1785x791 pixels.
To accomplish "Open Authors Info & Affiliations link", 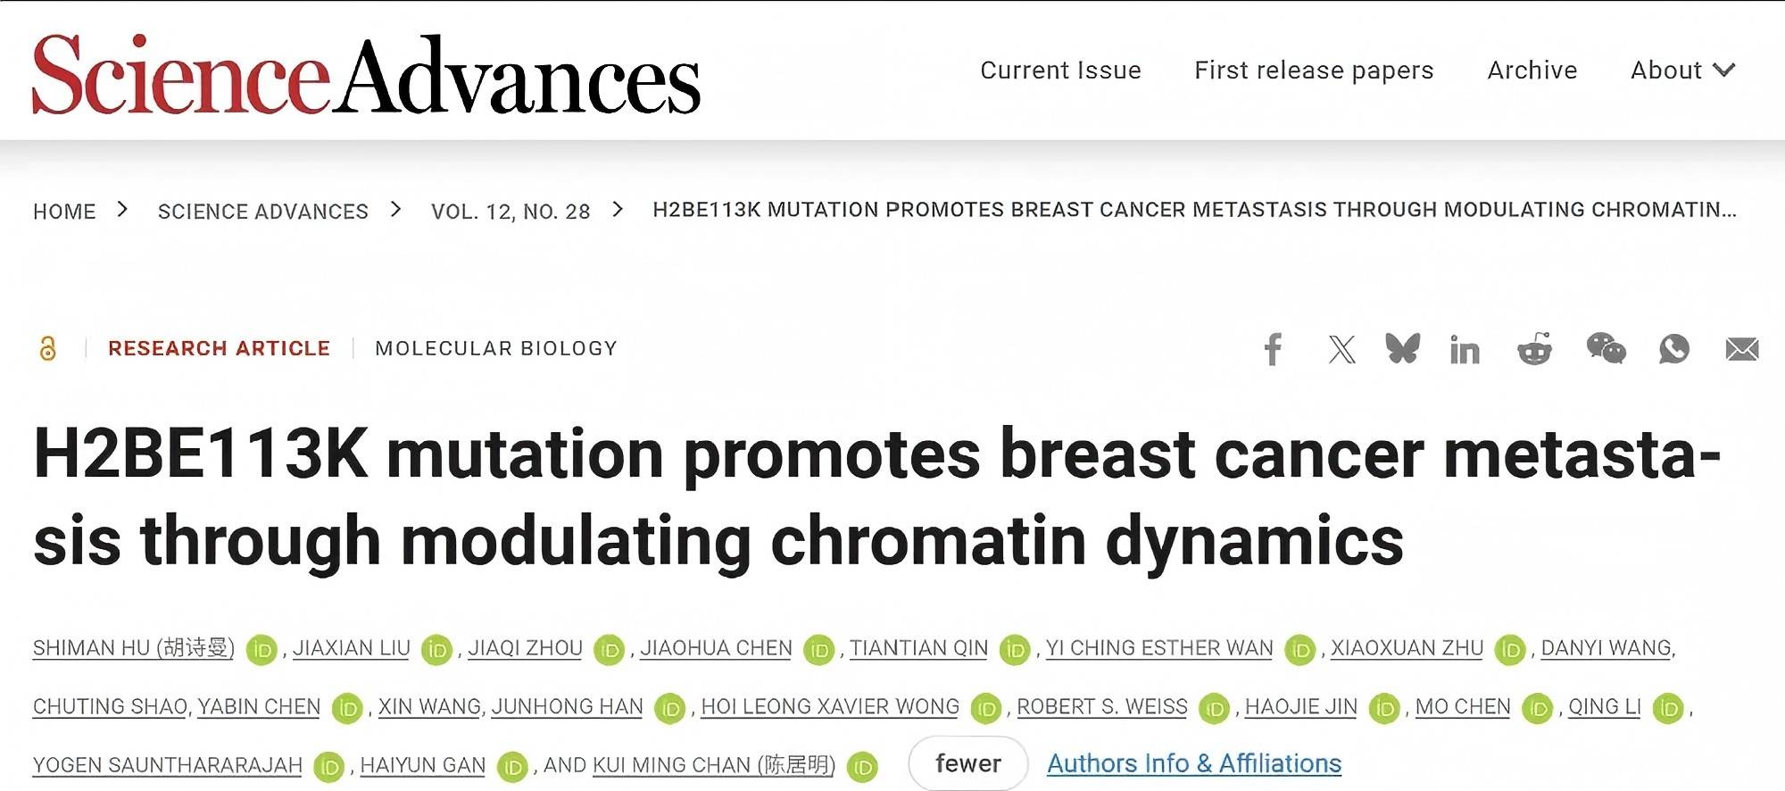I will (x=1194, y=764).
